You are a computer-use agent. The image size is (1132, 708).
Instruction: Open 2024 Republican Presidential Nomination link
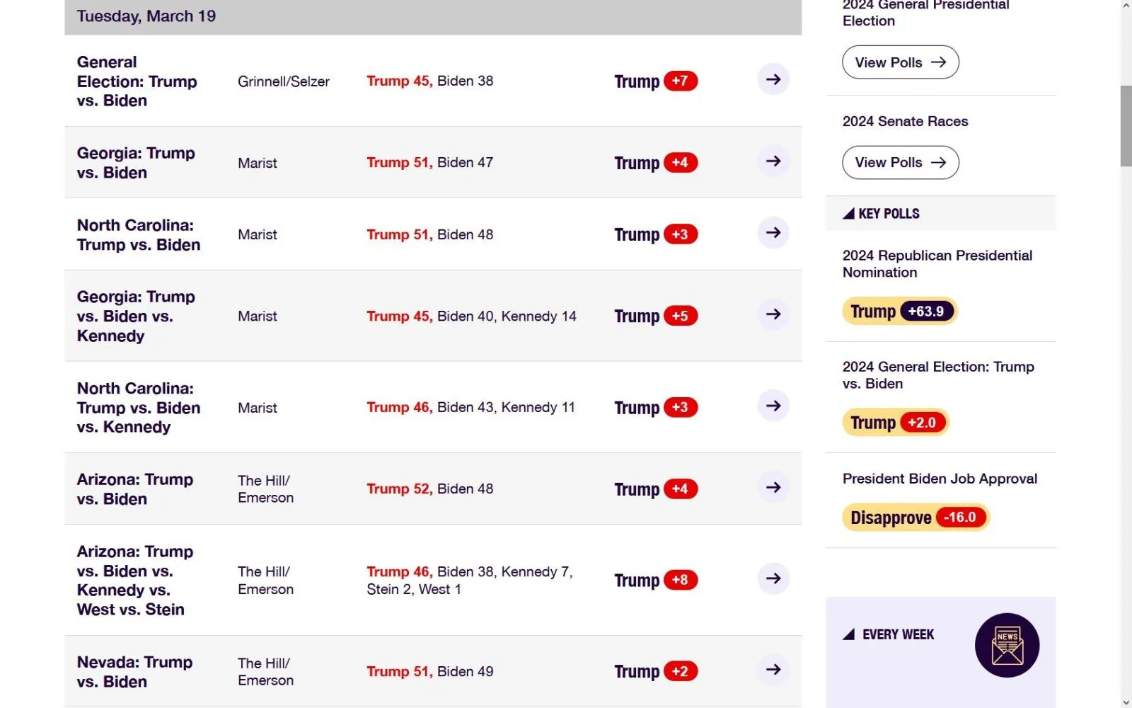pyautogui.click(x=937, y=264)
